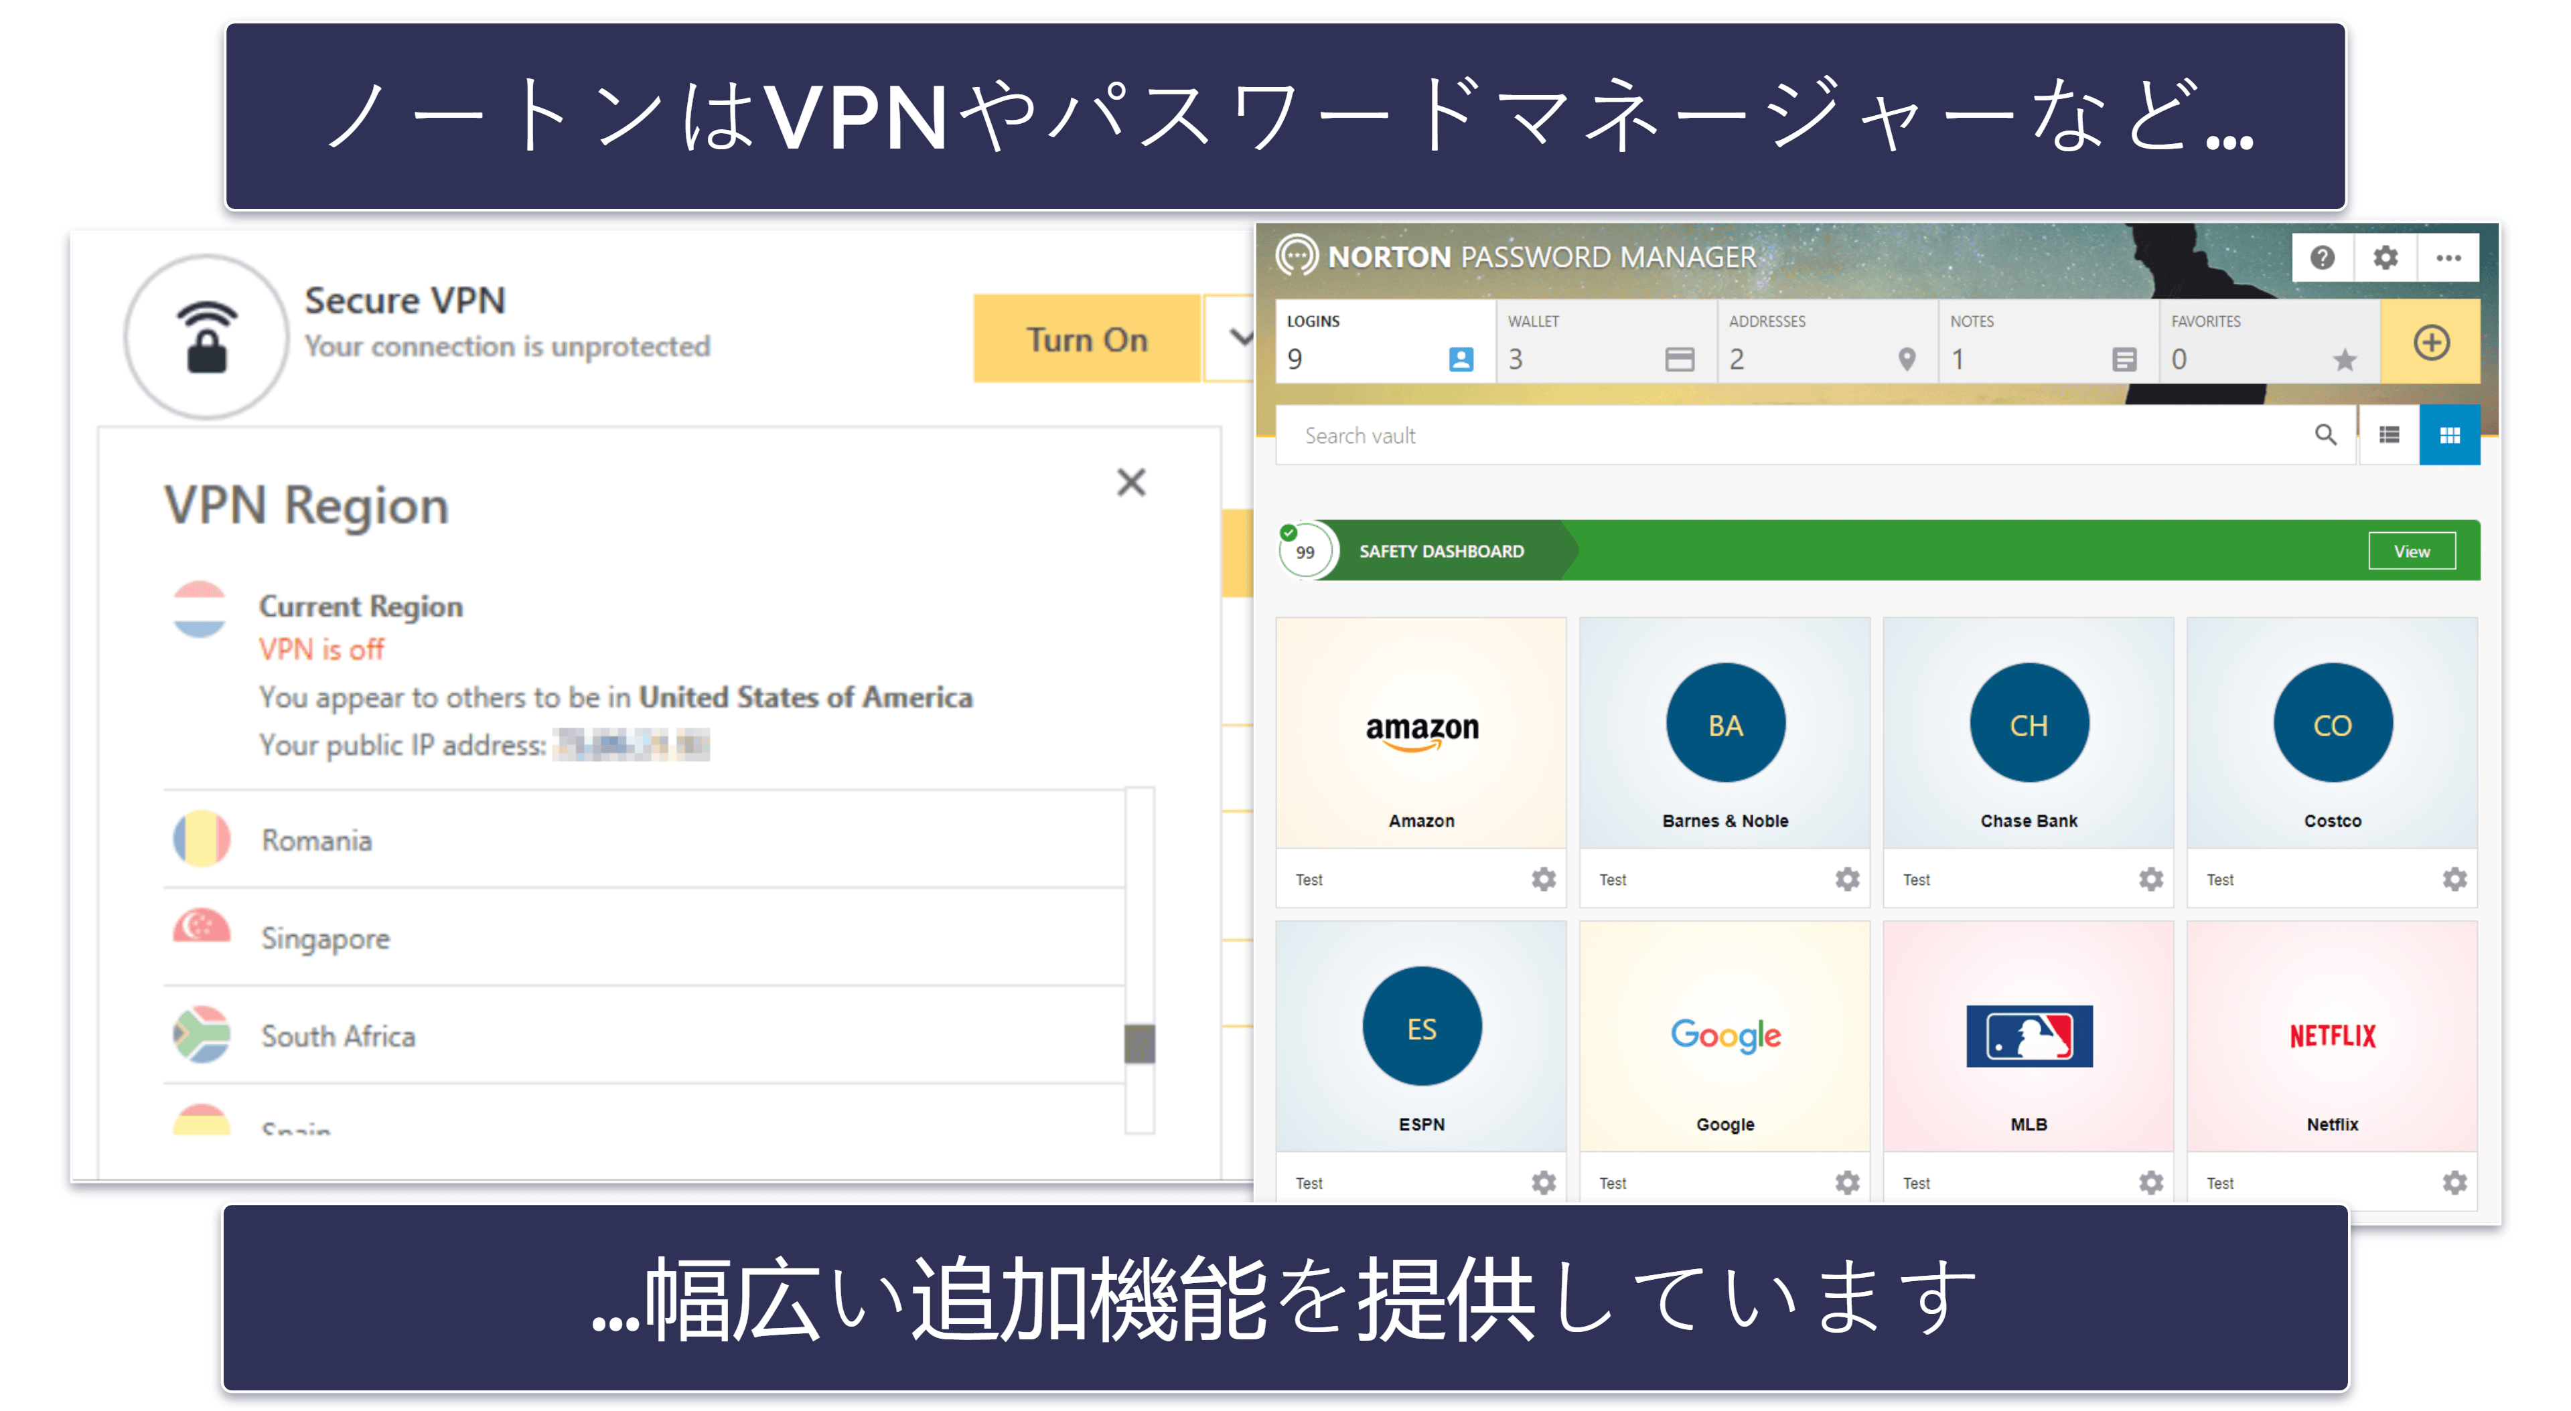Click the safety score 99 badge
Image resolution: width=2571 pixels, height=1411 pixels.
click(x=1305, y=551)
